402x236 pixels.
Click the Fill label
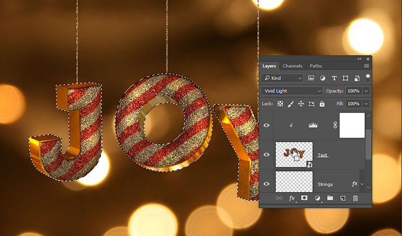tap(340, 104)
